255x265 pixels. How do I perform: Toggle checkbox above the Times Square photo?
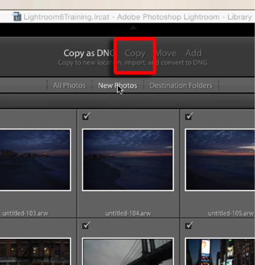click(189, 225)
